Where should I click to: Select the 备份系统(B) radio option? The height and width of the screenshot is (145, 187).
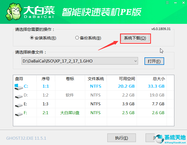point(88,38)
